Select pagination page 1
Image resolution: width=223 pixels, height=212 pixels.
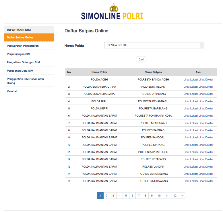[100, 196]
